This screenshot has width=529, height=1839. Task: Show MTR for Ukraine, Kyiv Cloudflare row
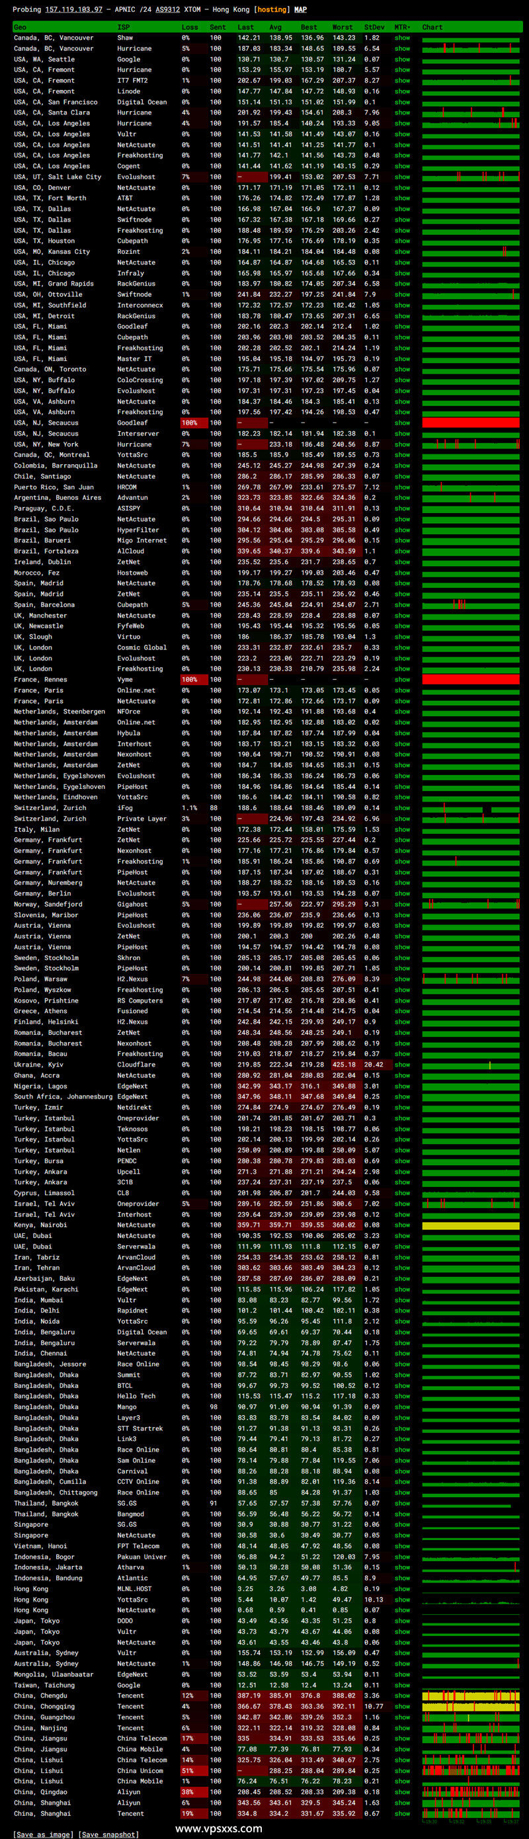point(403,1065)
